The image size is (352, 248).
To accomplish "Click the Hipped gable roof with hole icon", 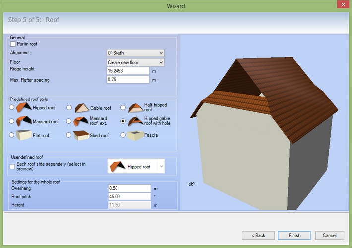I will pos(135,121).
